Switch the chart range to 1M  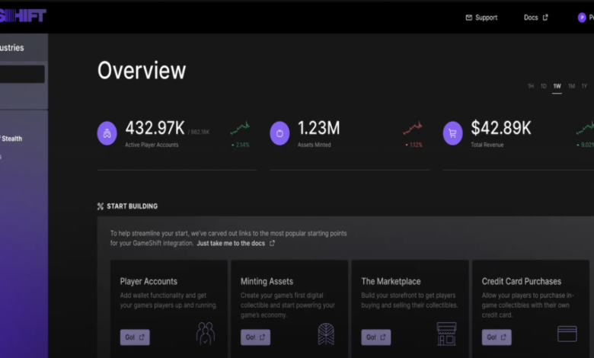pos(571,86)
